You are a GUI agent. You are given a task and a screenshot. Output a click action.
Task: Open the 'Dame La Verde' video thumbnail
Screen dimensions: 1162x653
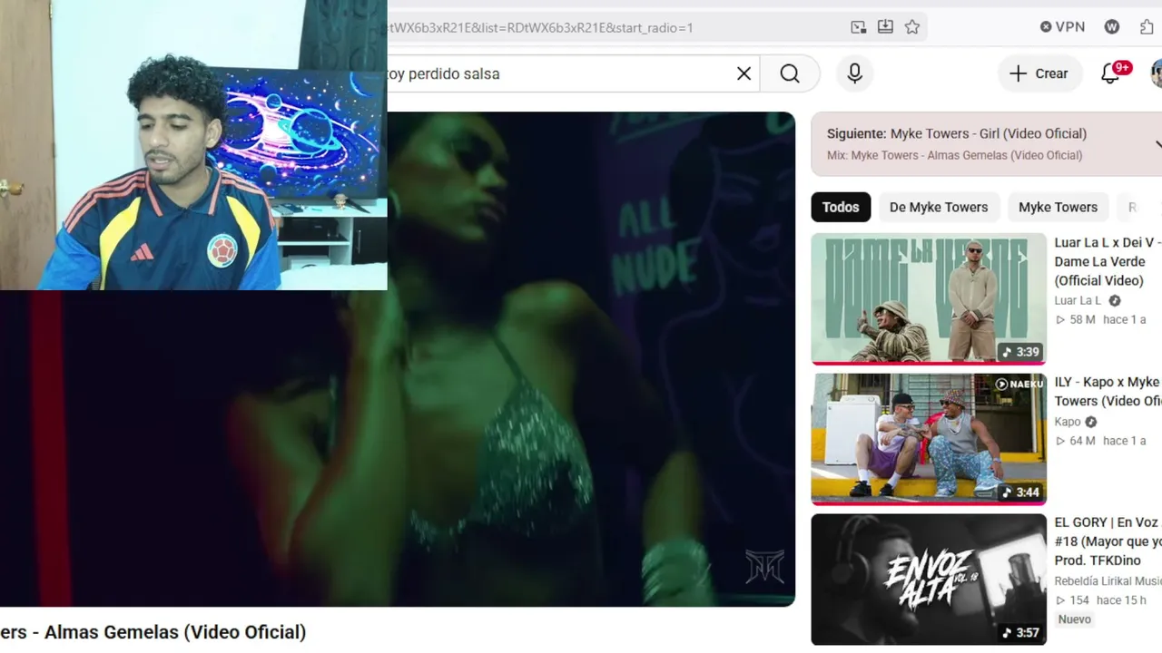(929, 298)
